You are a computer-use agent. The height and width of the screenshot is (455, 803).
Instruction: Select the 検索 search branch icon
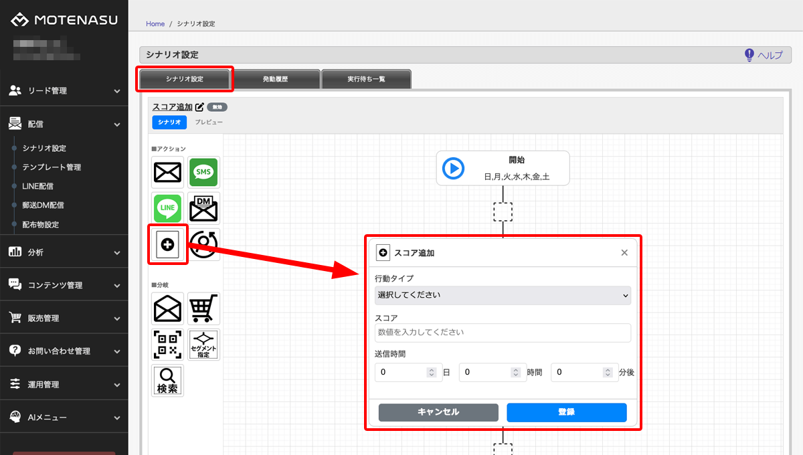167,381
